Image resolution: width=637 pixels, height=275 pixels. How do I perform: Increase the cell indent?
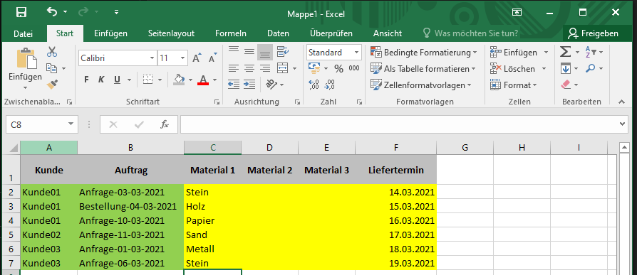coord(249,85)
